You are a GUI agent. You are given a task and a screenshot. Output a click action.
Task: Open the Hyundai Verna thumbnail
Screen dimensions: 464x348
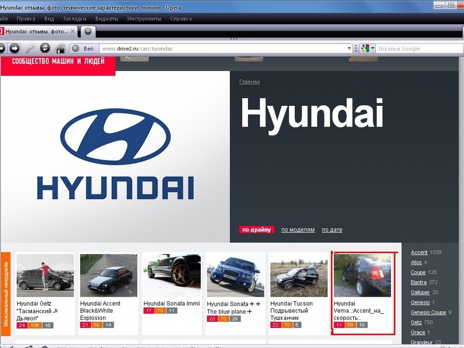click(x=362, y=275)
